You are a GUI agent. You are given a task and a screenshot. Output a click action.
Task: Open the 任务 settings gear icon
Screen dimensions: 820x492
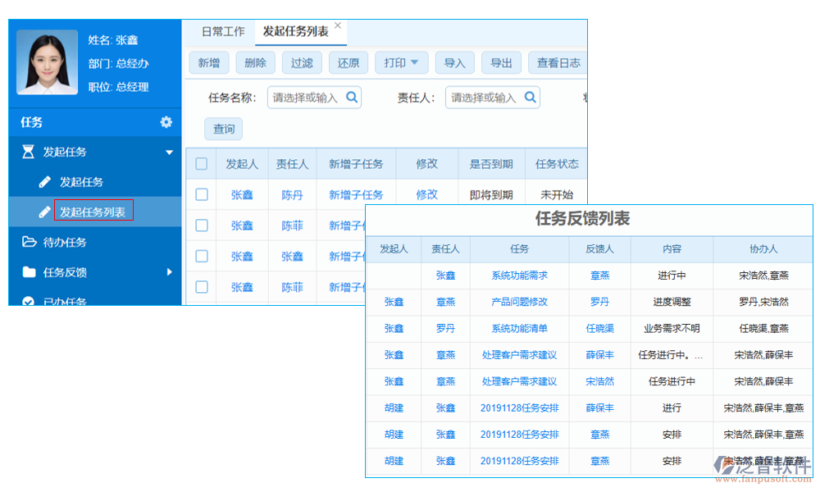click(x=166, y=121)
